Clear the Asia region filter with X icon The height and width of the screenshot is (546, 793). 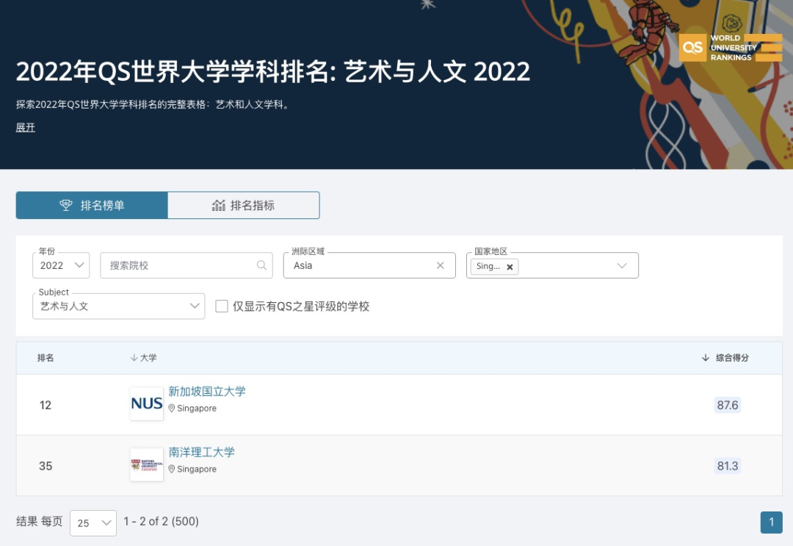440,265
